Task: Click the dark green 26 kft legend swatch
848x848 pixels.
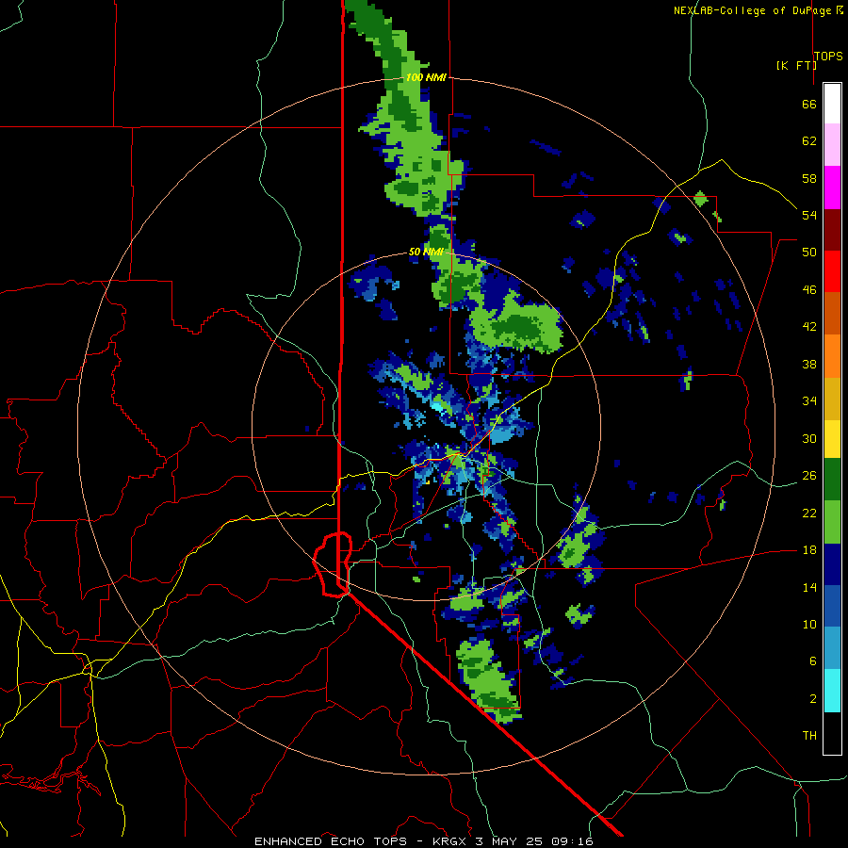Action: (832, 480)
